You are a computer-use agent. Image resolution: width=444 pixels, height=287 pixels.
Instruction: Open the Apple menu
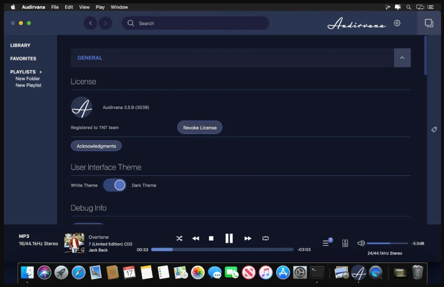(x=13, y=7)
